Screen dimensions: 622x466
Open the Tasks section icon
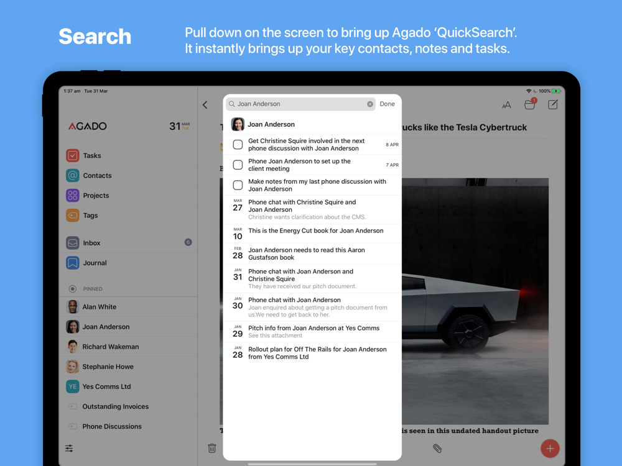tap(73, 155)
